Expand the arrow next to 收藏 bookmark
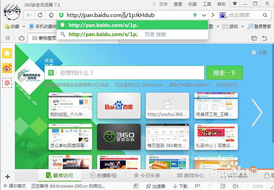Viewport: 274px width, 190px height. (24, 27)
